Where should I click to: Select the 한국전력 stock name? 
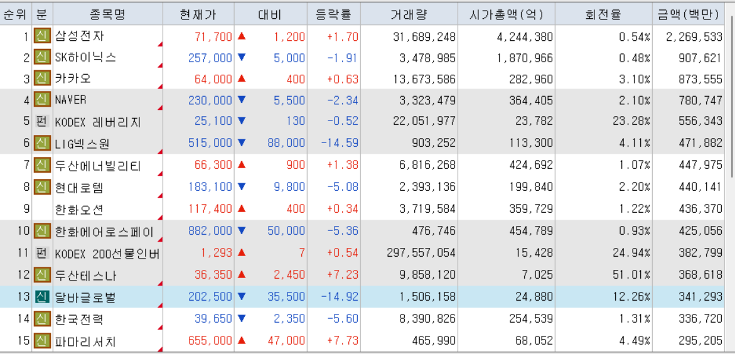pyautogui.click(x=79, y=319)
